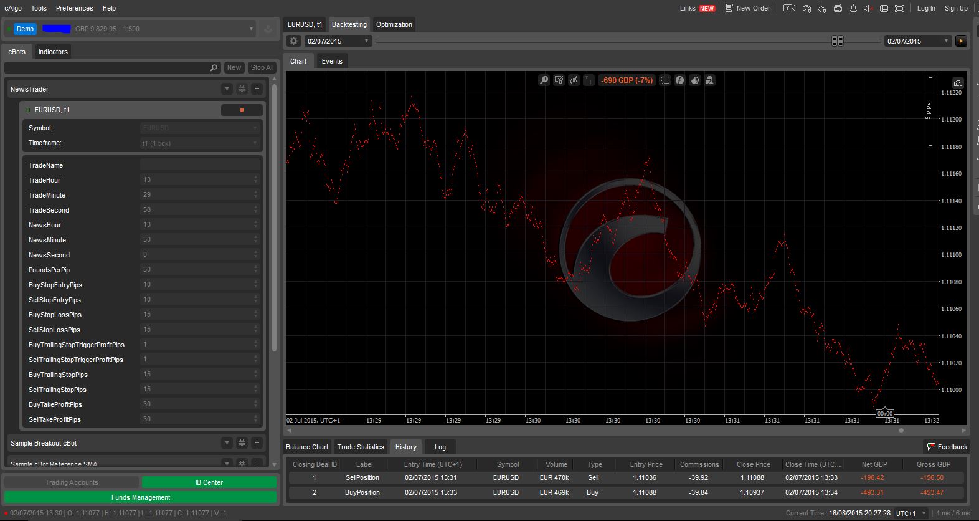This screenshot has width=979, height=521.
Task: Open the Preferences menu
Action: point(75,8)
